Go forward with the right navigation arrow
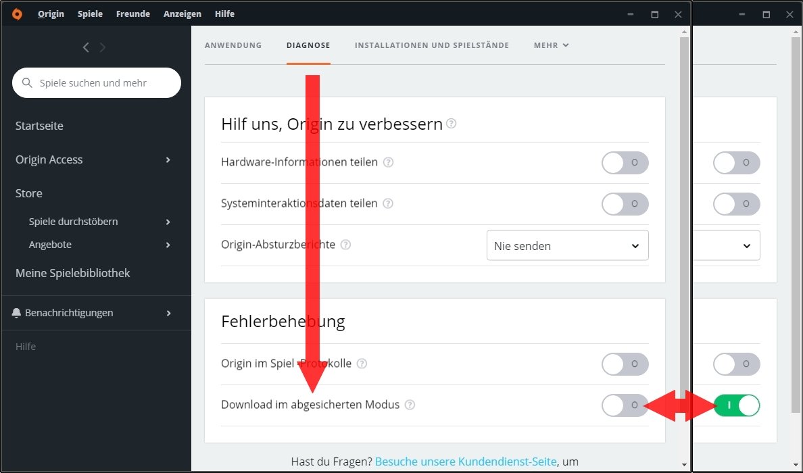 (103, 47)
